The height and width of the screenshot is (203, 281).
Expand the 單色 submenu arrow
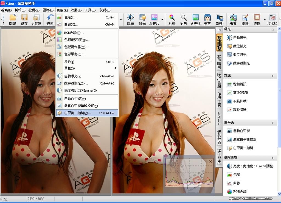tap(116, 68)
